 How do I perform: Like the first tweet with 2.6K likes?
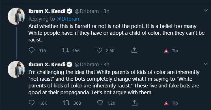[100, 50]
